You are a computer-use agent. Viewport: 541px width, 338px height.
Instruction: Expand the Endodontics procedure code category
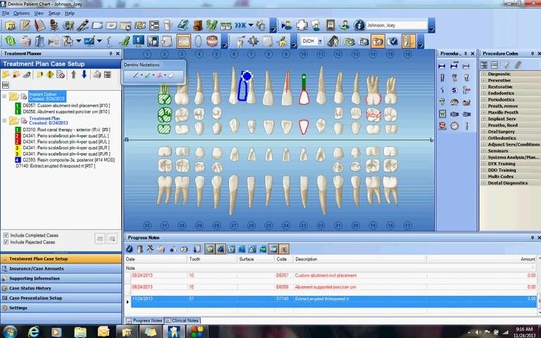point(483,93)
